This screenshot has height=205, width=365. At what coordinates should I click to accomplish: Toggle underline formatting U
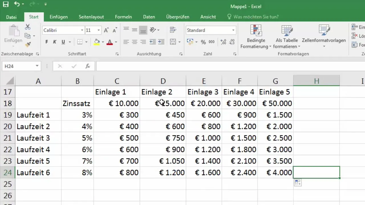click(x=63, y=42)
